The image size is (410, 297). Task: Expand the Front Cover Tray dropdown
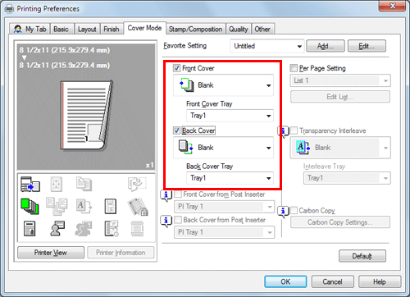pos(230,116)
